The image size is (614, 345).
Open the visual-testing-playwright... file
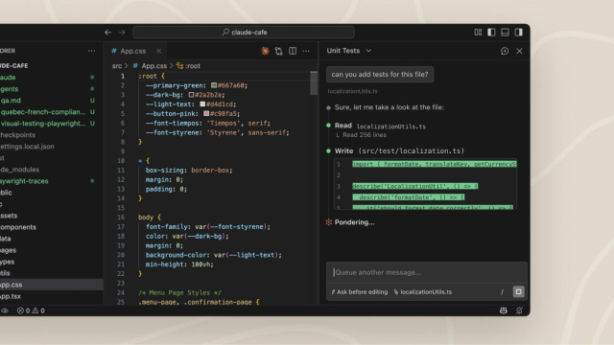[43, 124]
